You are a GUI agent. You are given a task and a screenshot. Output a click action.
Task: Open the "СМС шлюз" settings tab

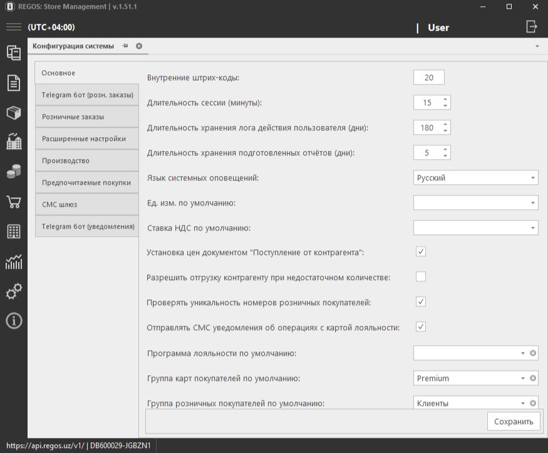tap(86, 204)
